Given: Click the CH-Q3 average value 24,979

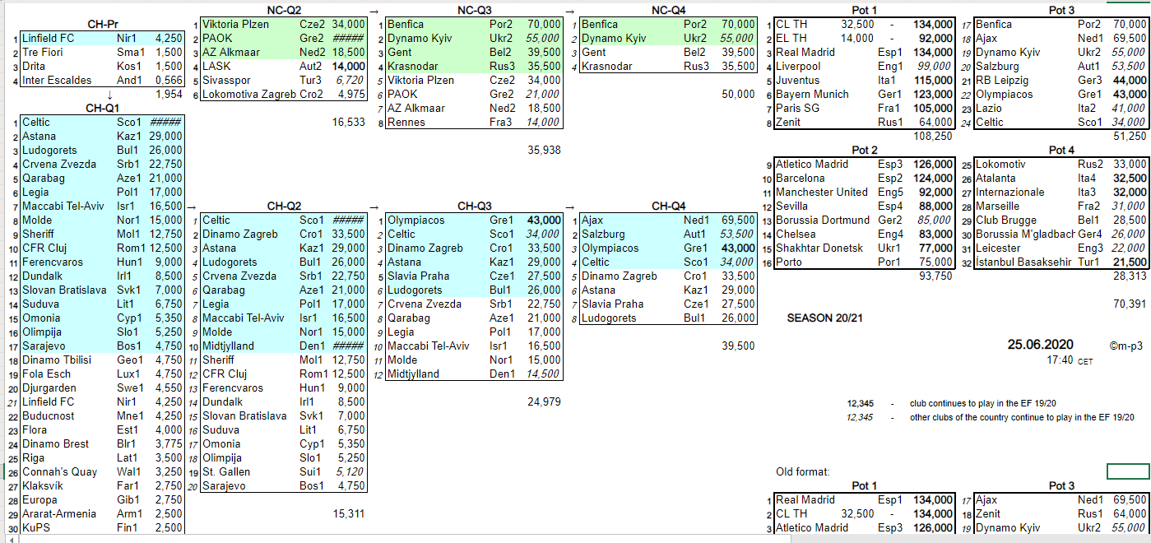Looking at the screenshot, I should click(x=544, y=401).
